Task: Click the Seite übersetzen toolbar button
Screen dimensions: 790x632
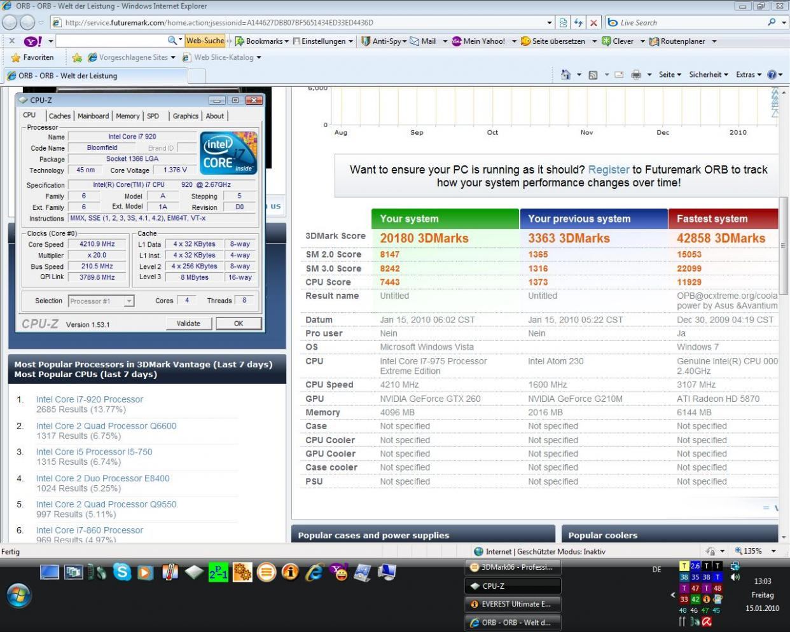Action: point(553,41)
